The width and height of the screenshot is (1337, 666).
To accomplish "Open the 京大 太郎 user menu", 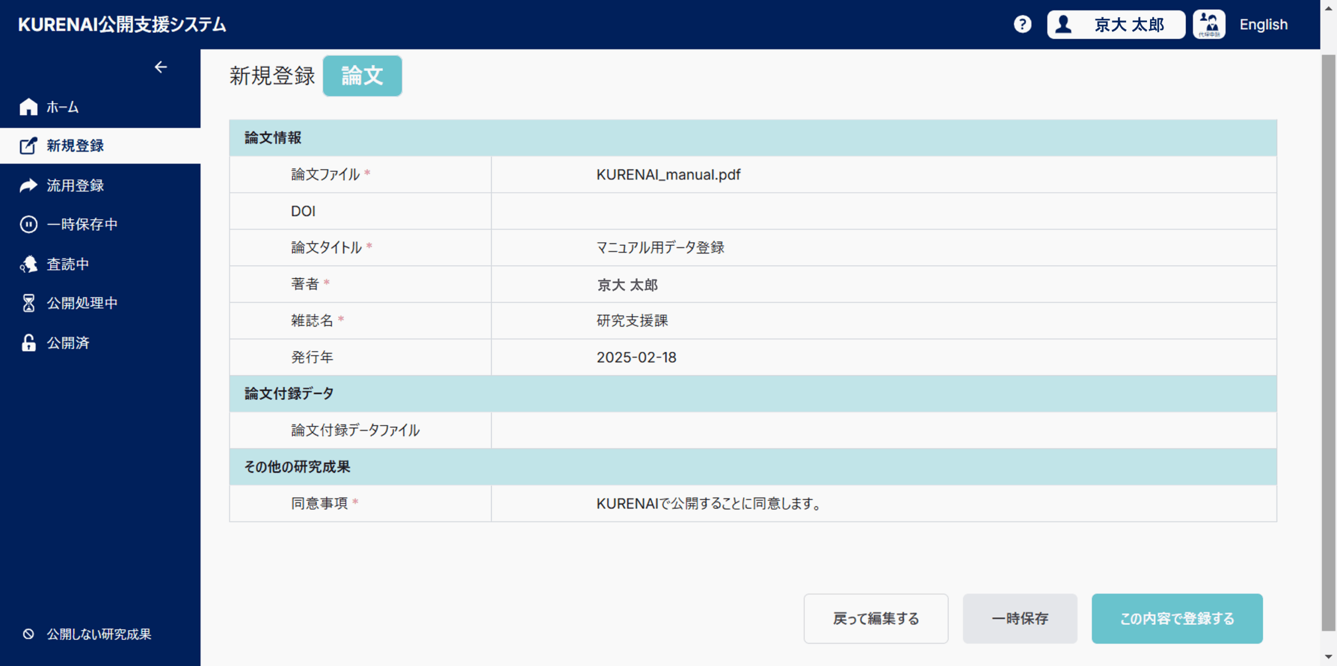I will tap(1116, 25).
